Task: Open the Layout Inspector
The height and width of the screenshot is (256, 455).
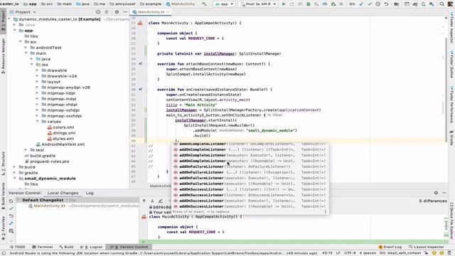Action: (x=427, y=247)
